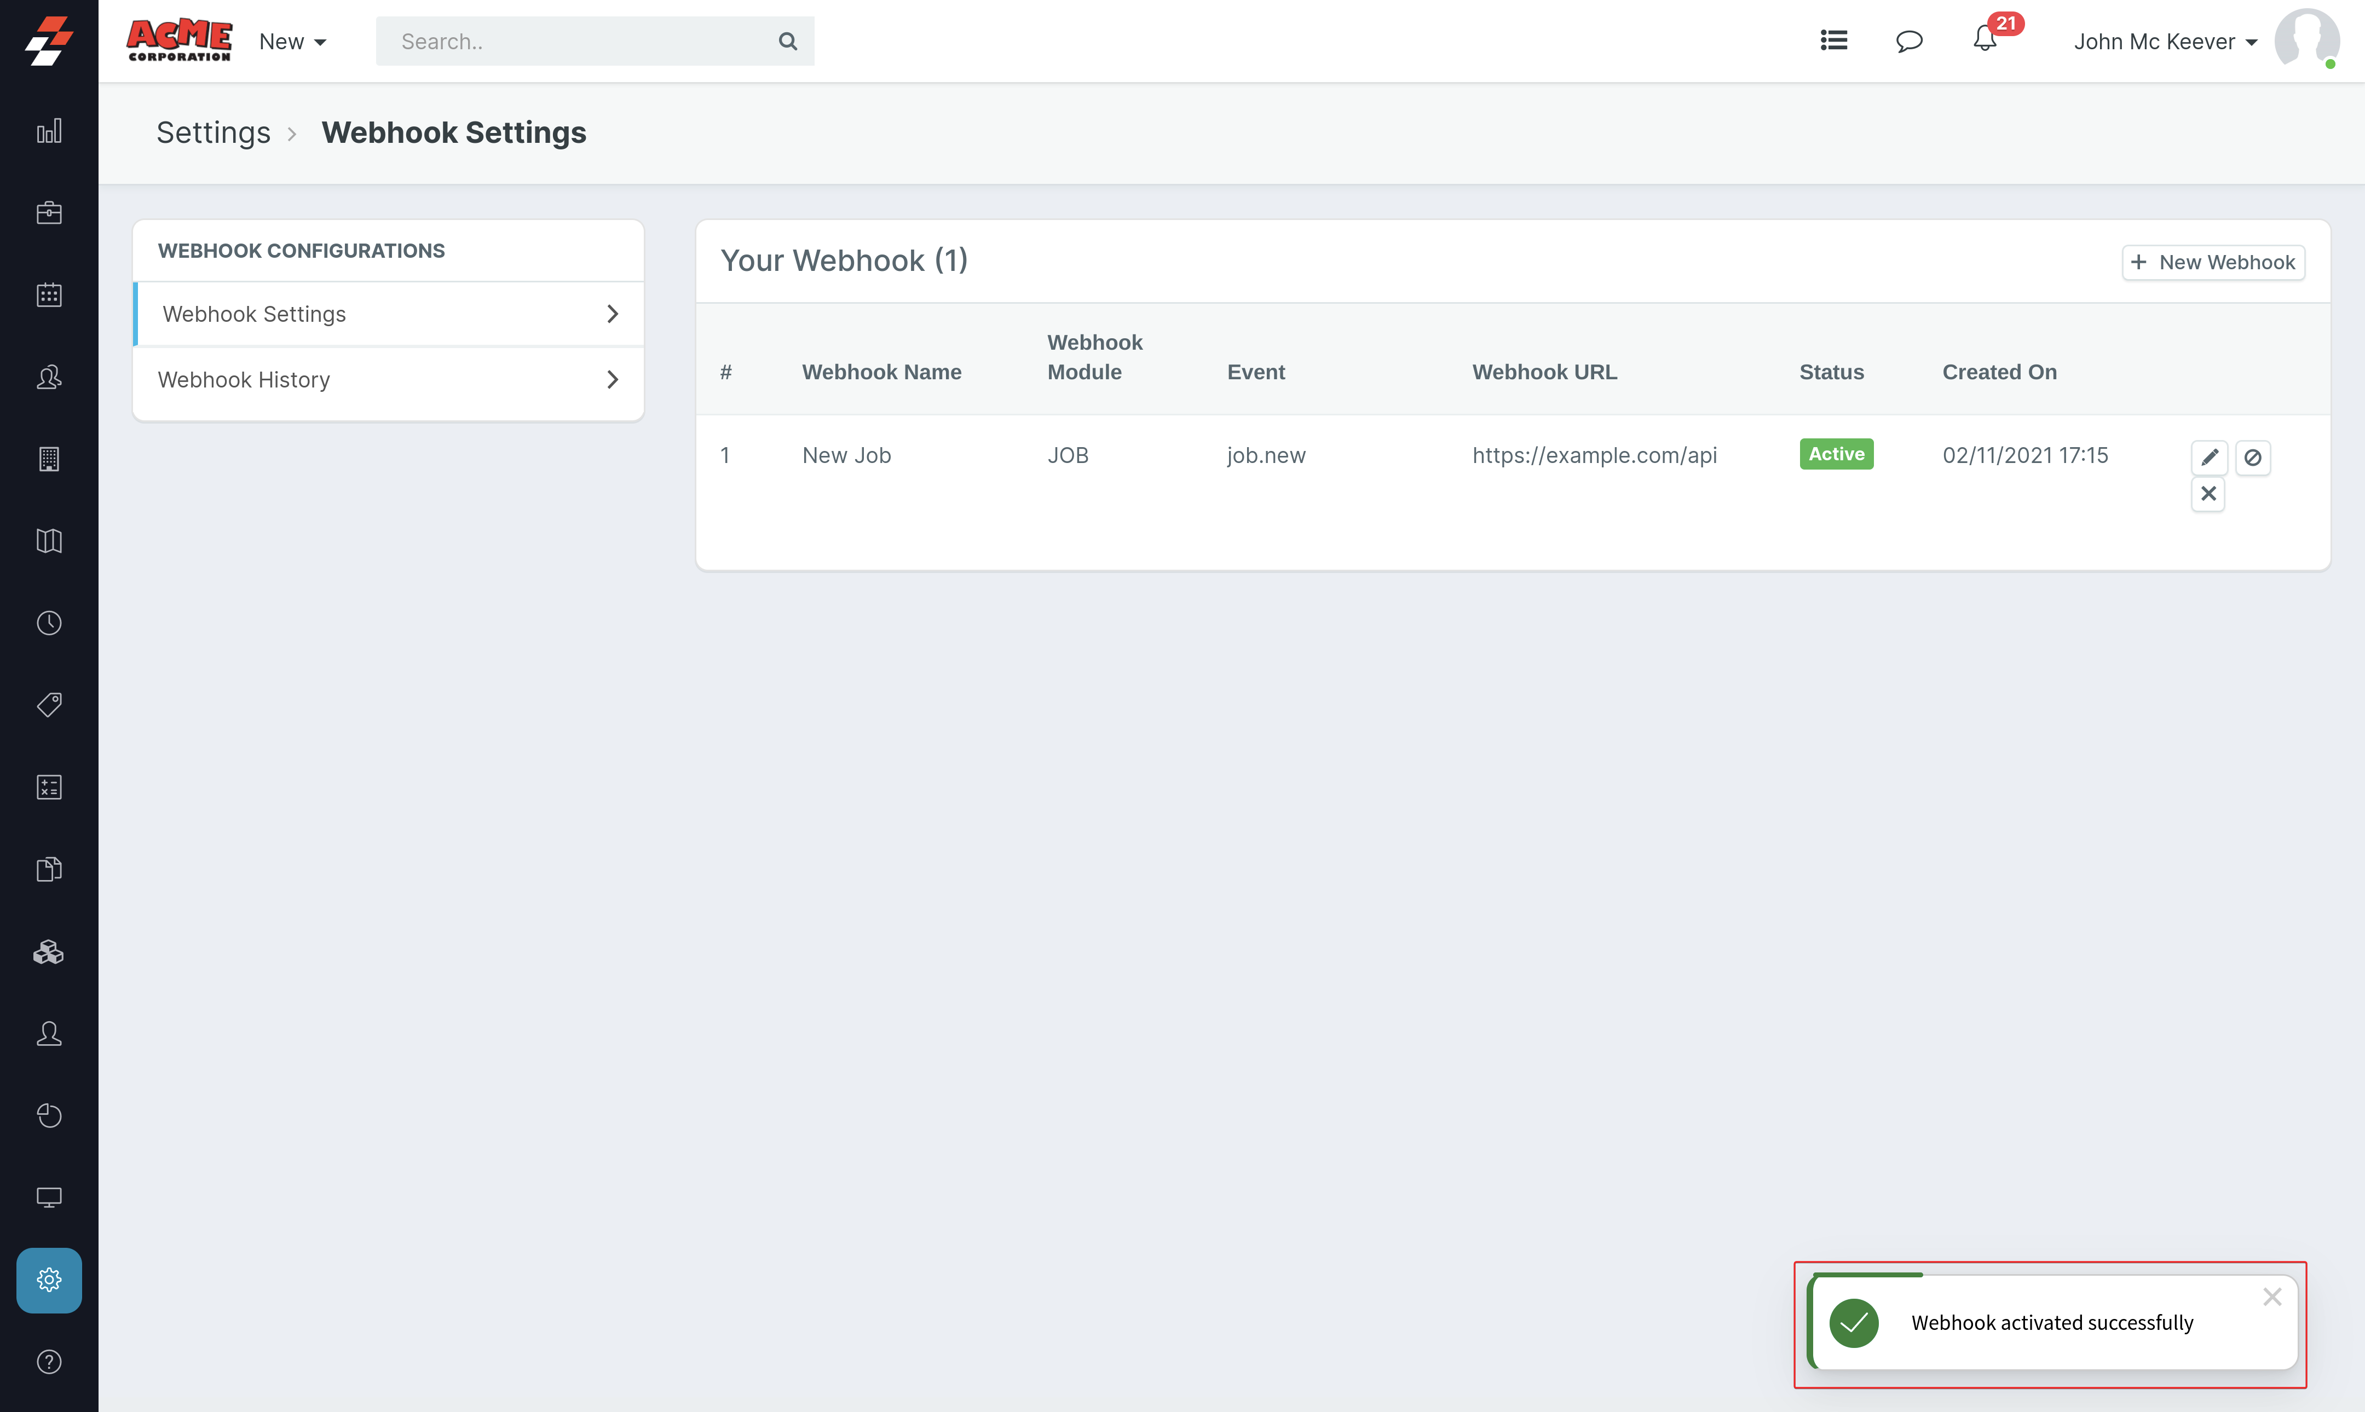Expand the New dropdown menu
Image resolution: width=2365 pixels, height=1412 pixels.
click(292, 42)
